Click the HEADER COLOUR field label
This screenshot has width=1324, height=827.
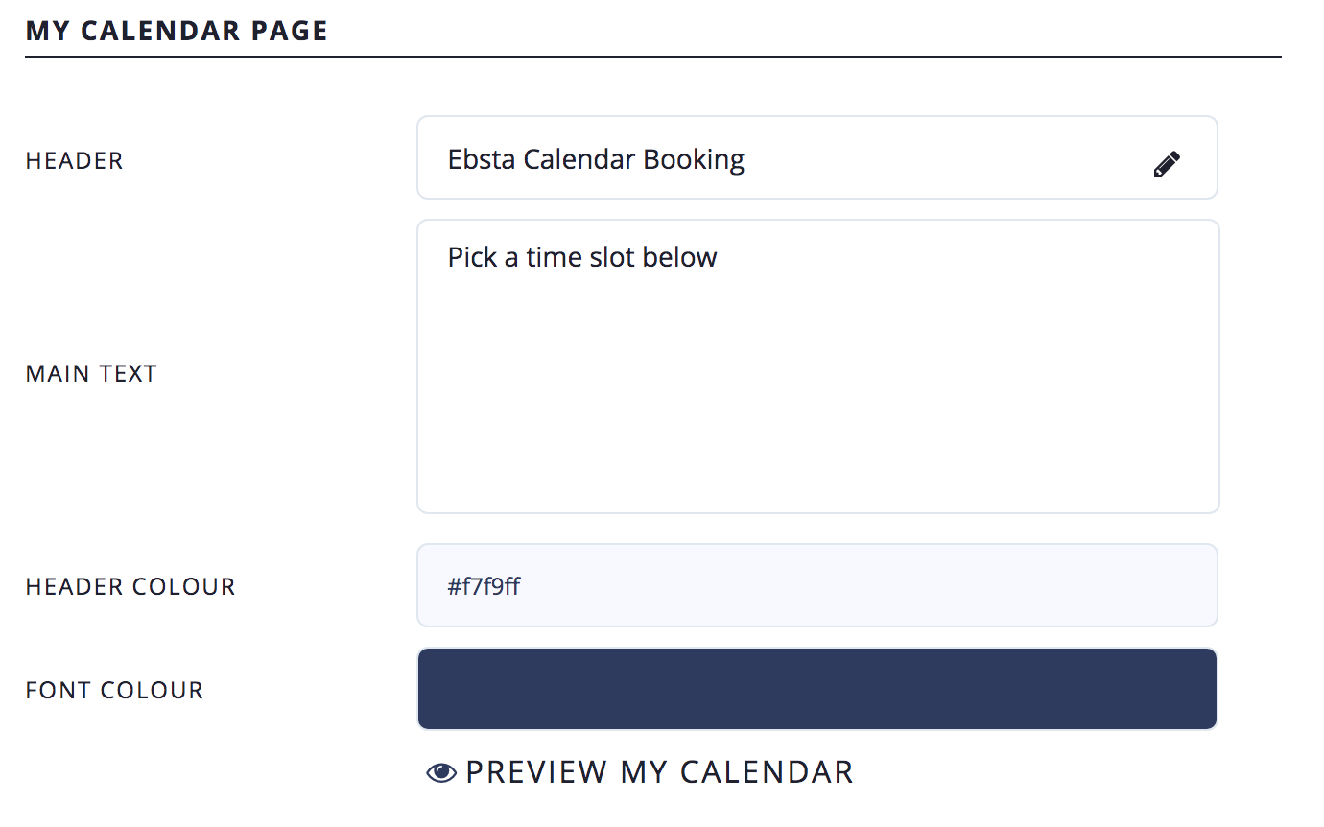[x=130, y=587]
